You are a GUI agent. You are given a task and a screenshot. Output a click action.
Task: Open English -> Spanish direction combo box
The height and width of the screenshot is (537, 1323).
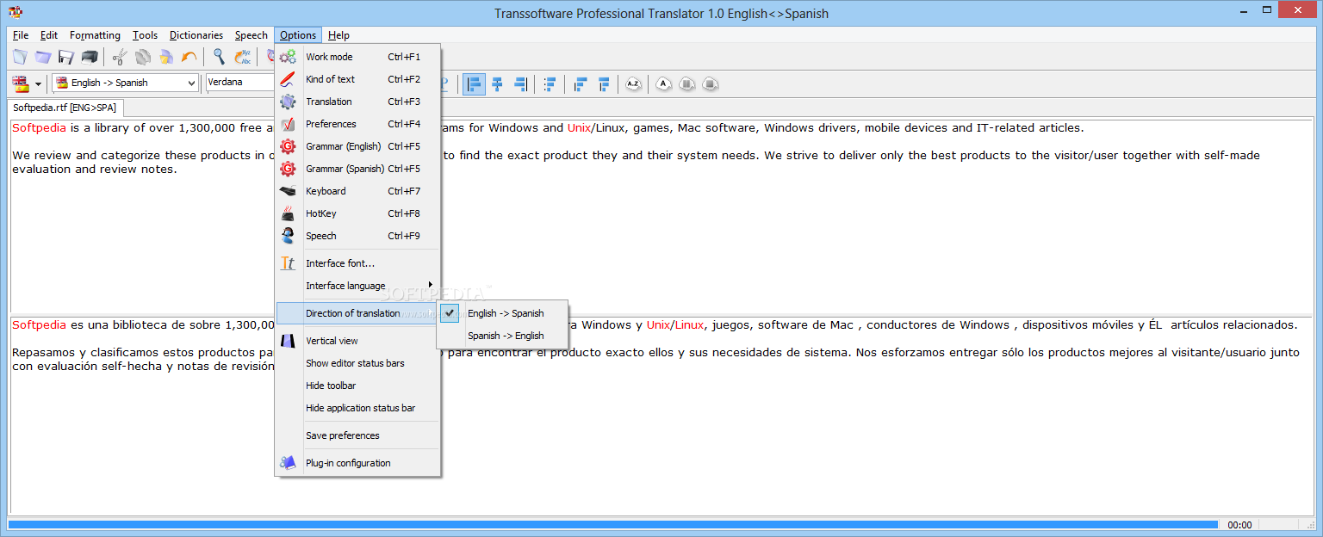click(125, 83)
